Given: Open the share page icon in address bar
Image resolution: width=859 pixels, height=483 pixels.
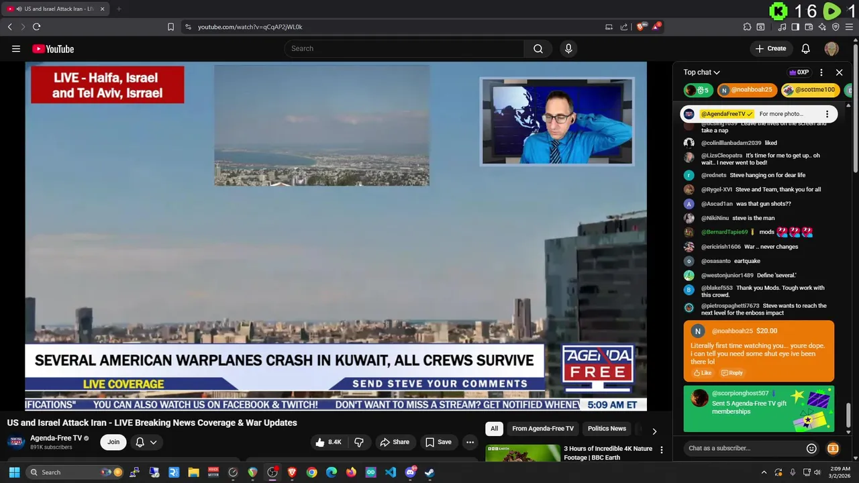Looking at the screenshot, I should click(x=623, y=27).
